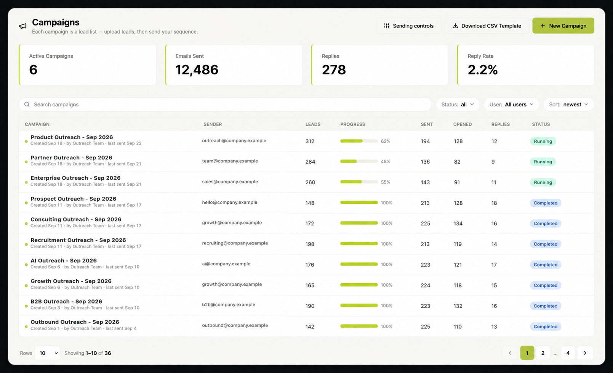
Task: Open B2B Outreach - Sep 2026 campaign
Action: coord(66,301)
